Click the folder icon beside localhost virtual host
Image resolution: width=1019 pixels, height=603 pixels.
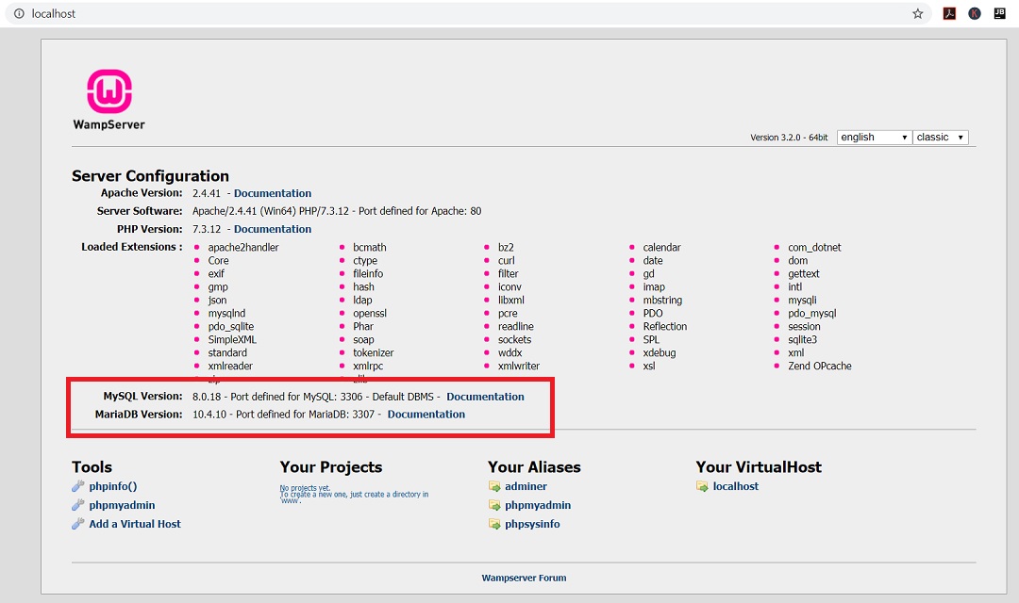703,486
